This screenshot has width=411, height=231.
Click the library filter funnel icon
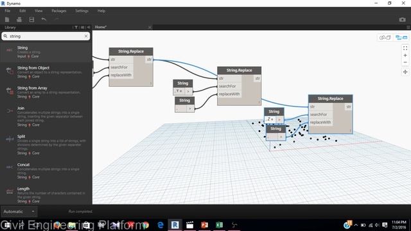click(x=76, y=27)
